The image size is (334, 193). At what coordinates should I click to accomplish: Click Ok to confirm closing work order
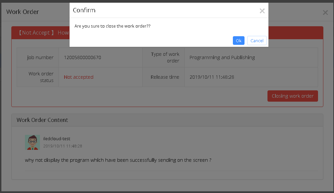(239, 41)
